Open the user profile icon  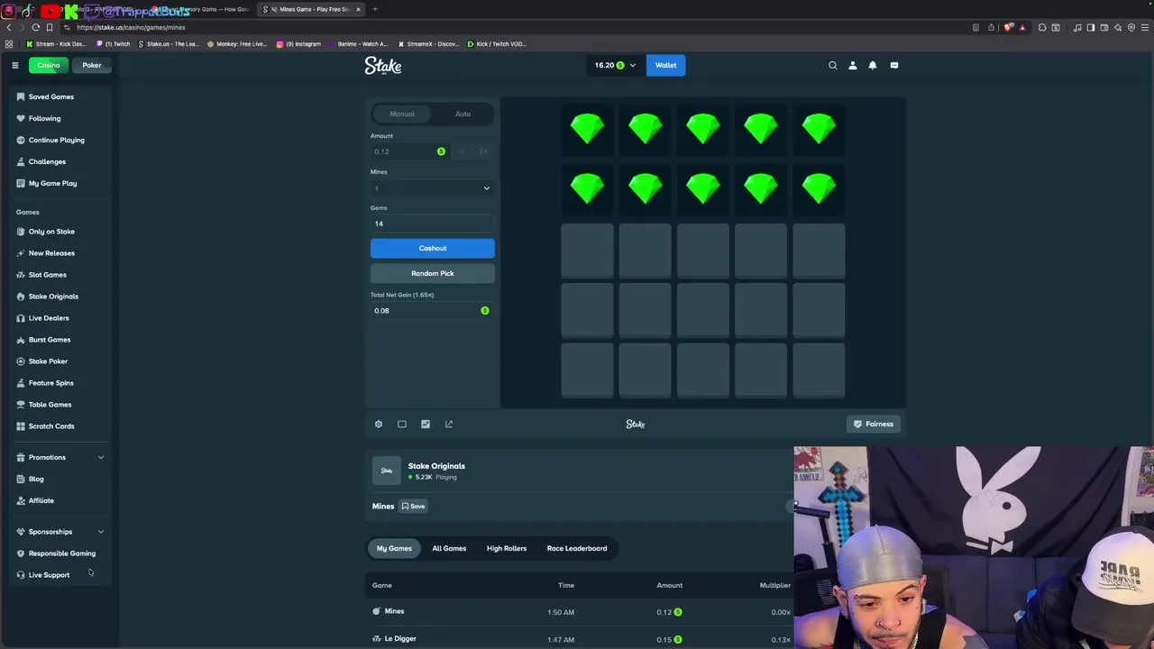(x=853, y=65)
